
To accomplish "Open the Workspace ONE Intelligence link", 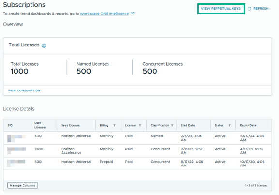I will [104, 14].
